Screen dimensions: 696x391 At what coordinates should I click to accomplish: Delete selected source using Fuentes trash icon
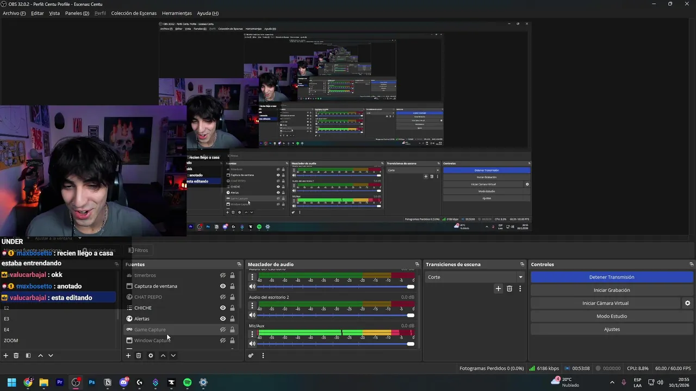coord(139,356)
